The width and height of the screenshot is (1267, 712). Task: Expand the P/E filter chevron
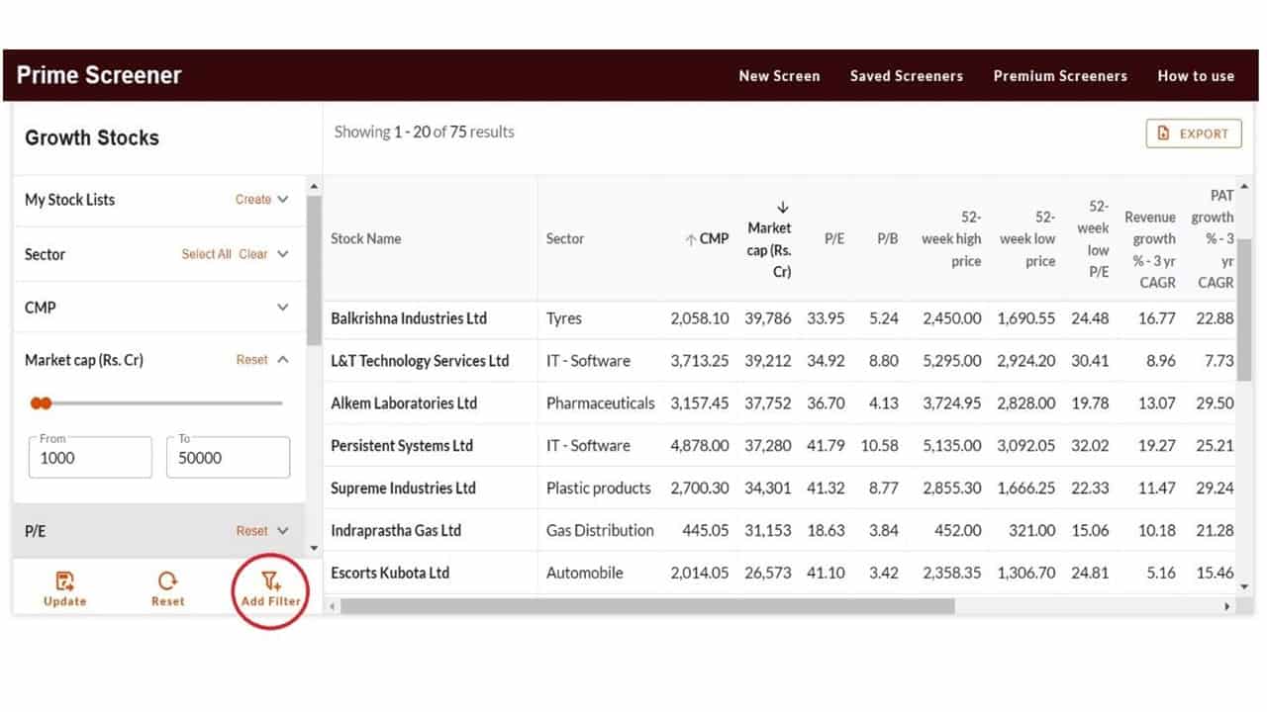(x=283, y=531)
